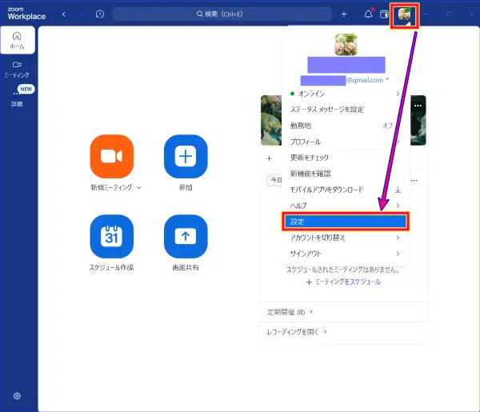Click download icon for mobile app
The width and height of the screenshot is (480, 412).
(x=398, y=190)
